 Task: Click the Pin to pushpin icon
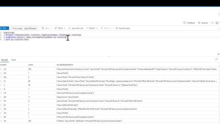coord(102,28)
